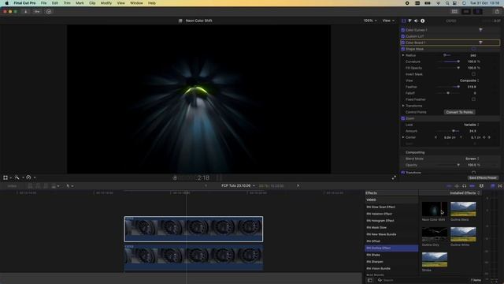Open Color Board 1 color adjustment icon
The width and height of the screenshot is (504, 284).
480,43
